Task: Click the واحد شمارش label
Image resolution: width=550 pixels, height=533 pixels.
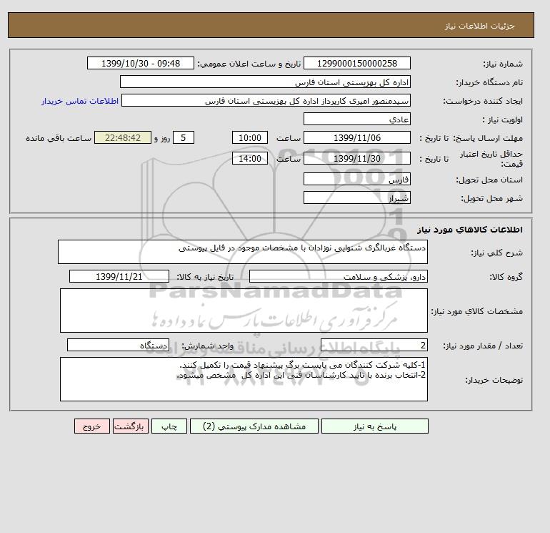Action: 207,346
